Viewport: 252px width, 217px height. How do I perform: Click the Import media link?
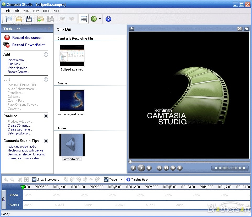point(17,60)
